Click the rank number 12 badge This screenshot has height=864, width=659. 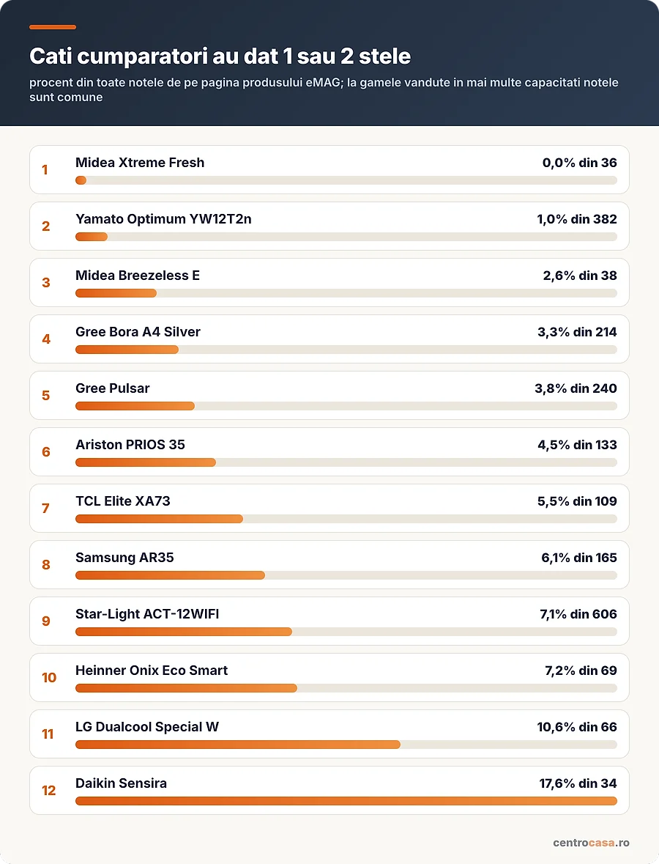[48, 791]
